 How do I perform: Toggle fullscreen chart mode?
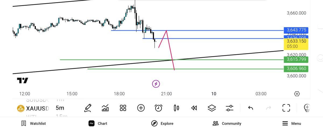tap(286, 108)
